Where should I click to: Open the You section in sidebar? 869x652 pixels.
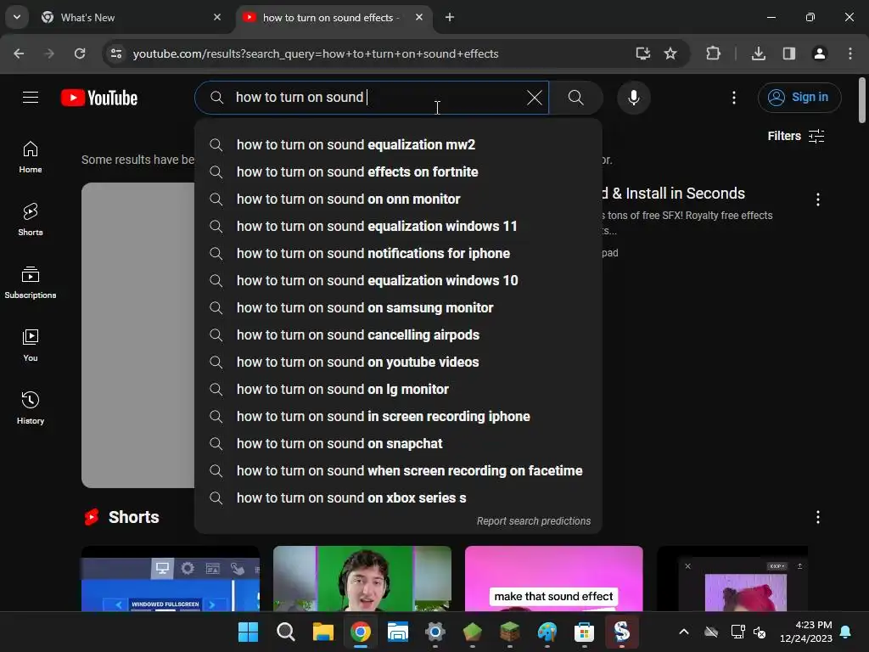tap(31, 345)
